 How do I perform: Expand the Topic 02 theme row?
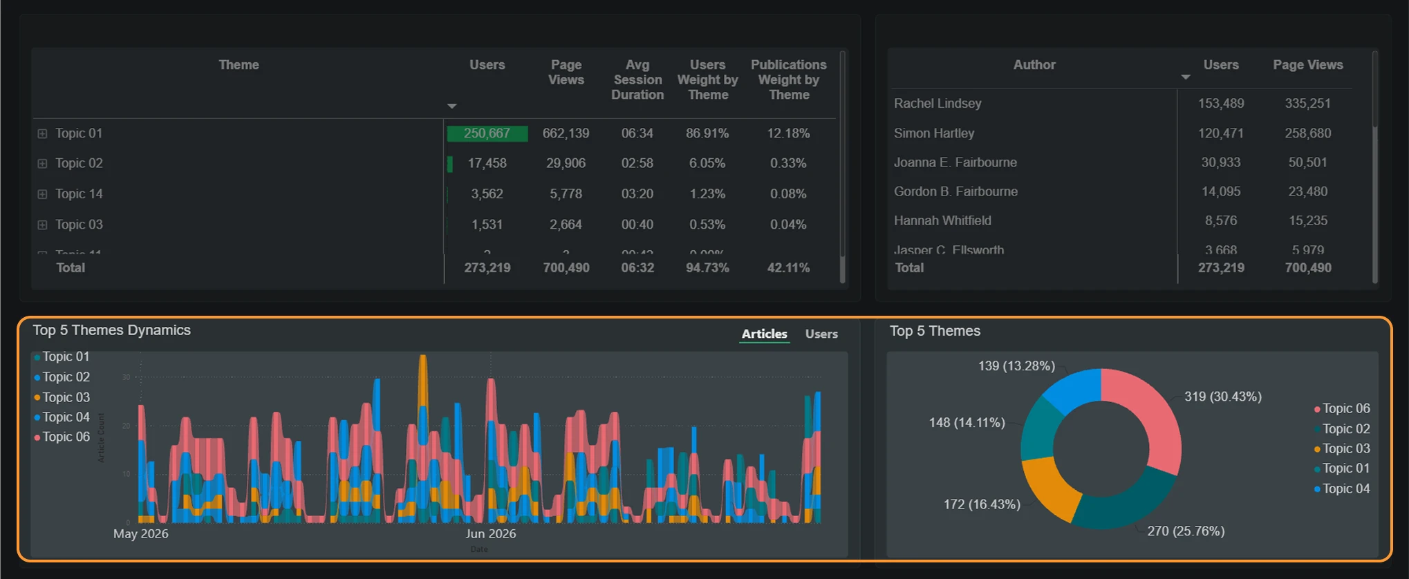pyautogui.click(x=42, y=164)
